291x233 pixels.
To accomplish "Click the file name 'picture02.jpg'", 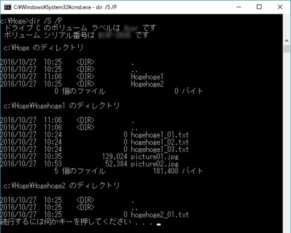I will (x=155, y=164).
